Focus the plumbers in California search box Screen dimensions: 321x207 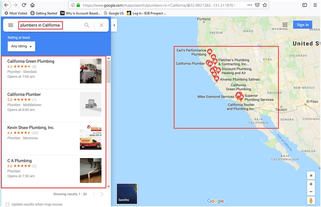point(40,25)
